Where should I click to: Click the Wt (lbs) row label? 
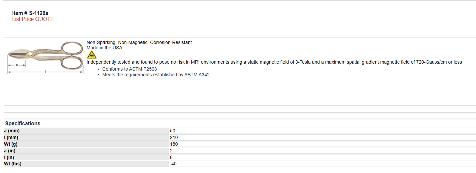tap(13, 164)
